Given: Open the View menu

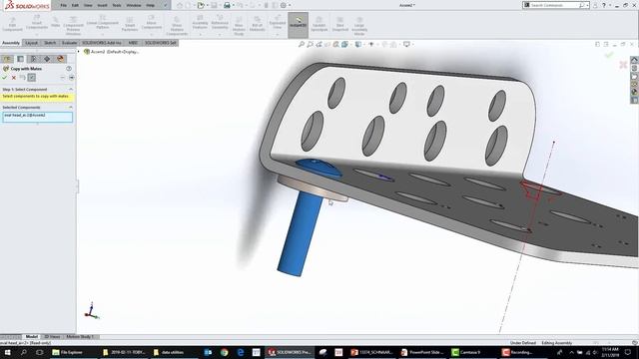Looking at the screenshot, I should click(x=88, y=5).
